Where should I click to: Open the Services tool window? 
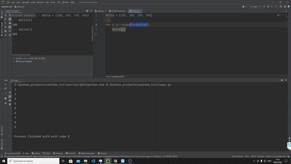(102, 154)
